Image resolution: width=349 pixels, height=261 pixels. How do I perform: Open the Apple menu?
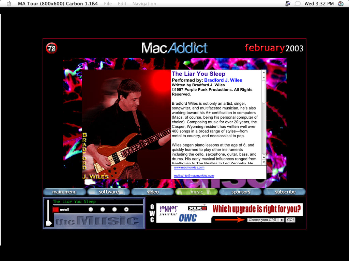coord(9,3)
